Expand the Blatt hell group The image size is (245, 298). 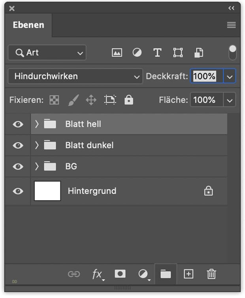click(x=37, y=124)
